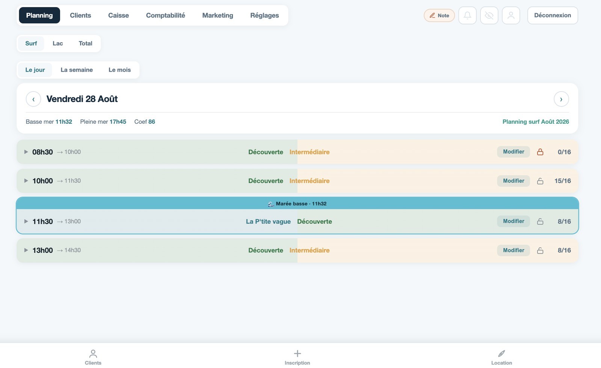Open the notifications bell icon

click(x=467, y=15)
